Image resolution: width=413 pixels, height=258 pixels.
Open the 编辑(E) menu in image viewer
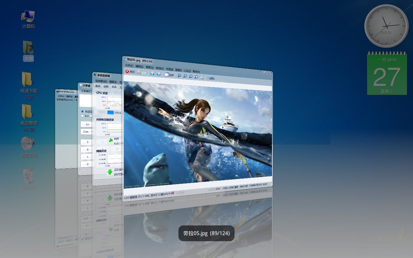tap(140, 67)
